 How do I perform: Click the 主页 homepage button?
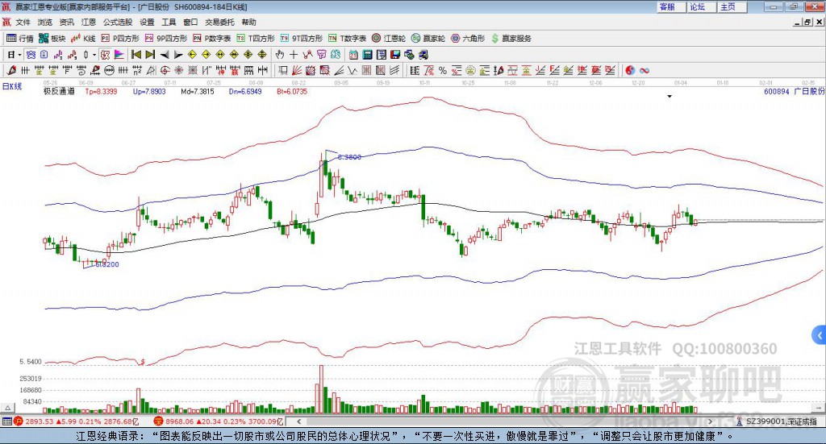pyautogui.click(x=732, y=6)
